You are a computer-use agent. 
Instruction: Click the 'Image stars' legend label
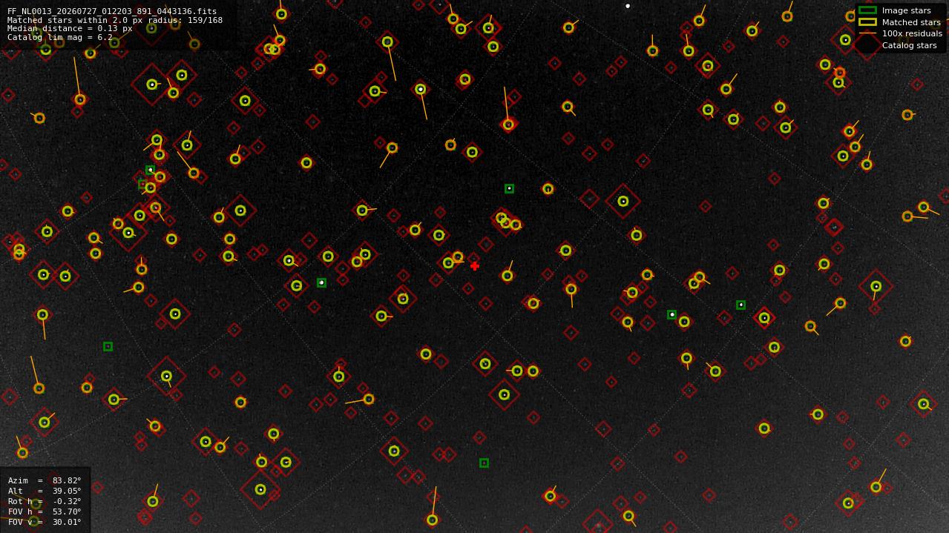coord(907,10)
